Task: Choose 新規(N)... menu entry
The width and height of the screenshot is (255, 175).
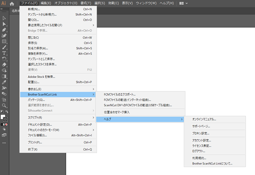Action: [x=59, y=9]
